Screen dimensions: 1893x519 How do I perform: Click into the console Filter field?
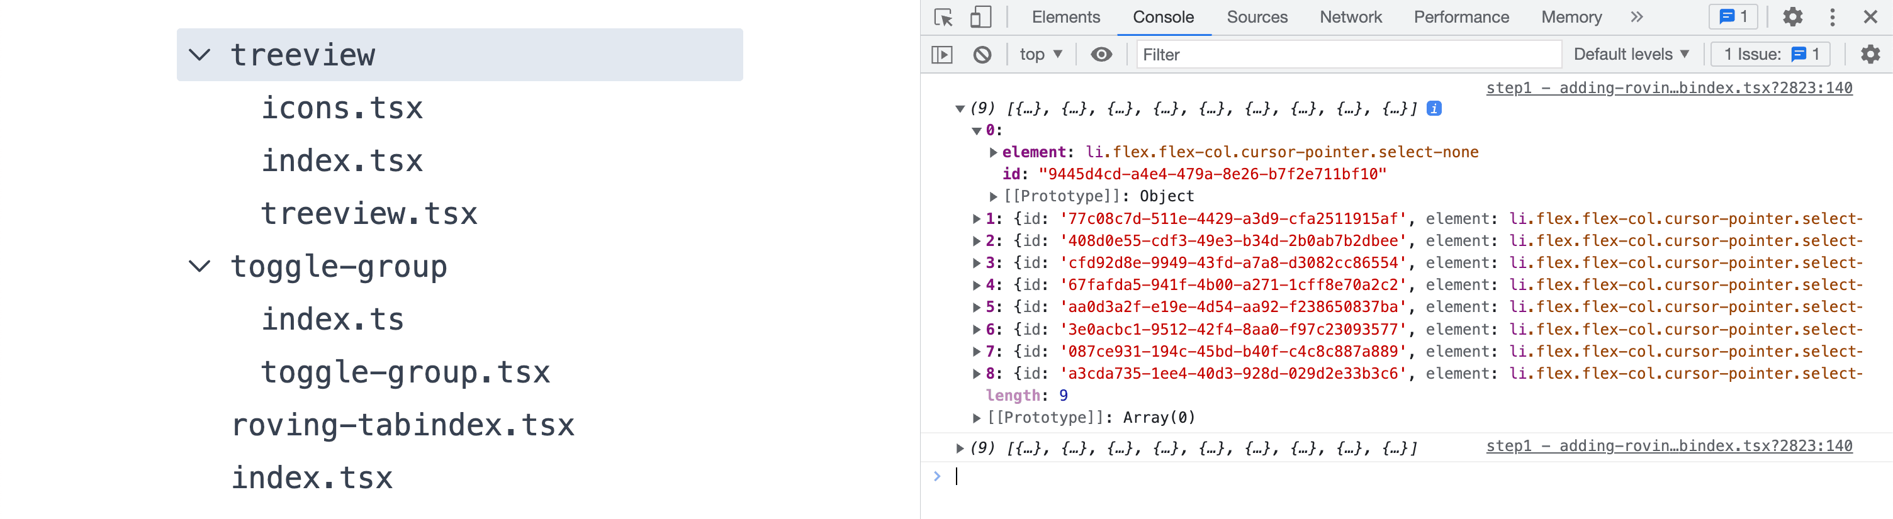(x=1348, y=54)
